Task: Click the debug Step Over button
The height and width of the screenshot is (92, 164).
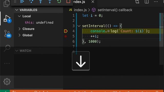Action: pos(31,2)
